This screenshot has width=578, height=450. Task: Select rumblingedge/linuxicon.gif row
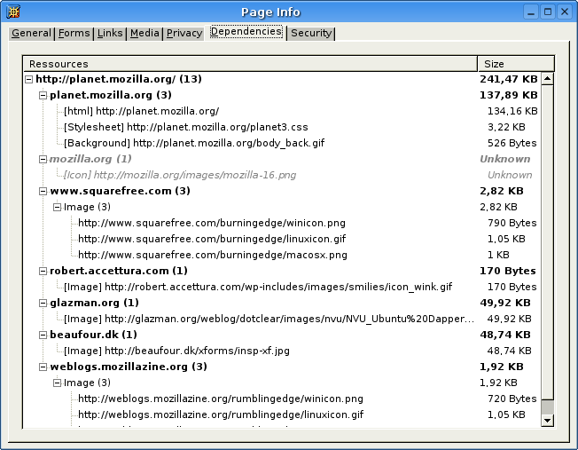(282, 414)
